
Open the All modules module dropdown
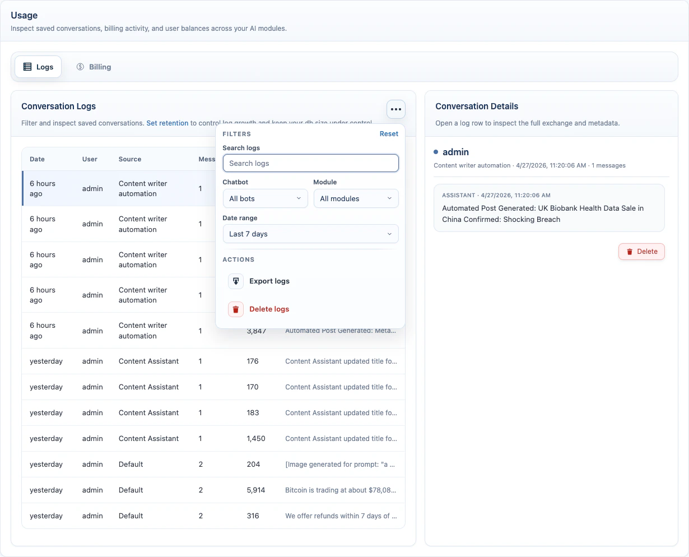pyautogui.click(x=356, y=198)
